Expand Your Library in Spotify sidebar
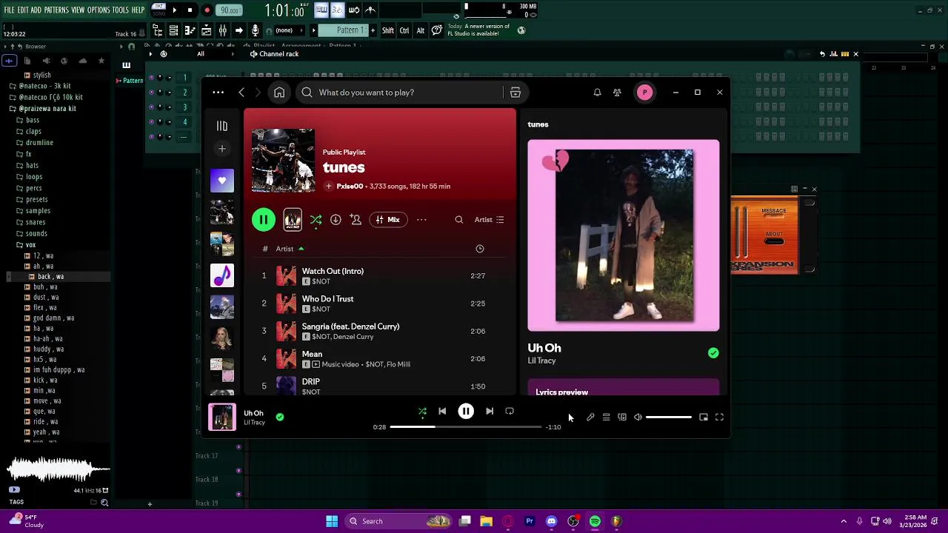The height and width of the screenshot is (533, 948). click(222, 126)
